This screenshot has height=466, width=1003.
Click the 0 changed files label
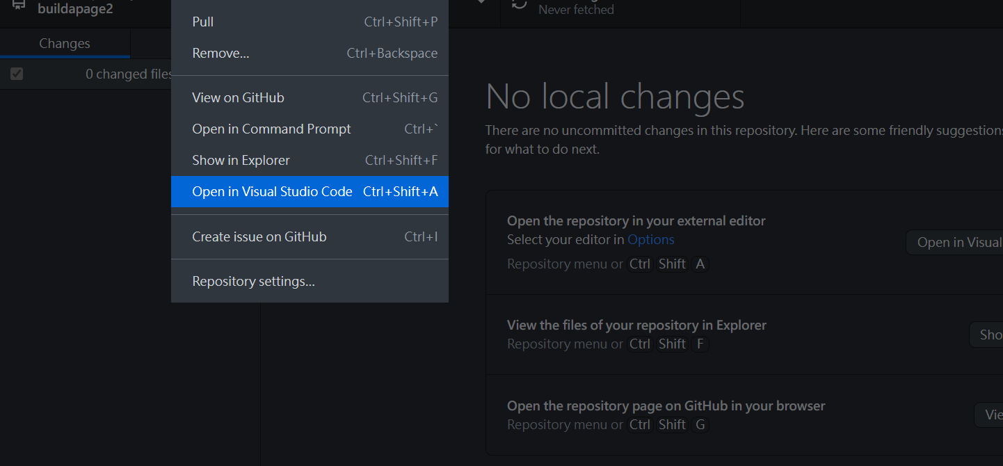tap(129, 74)
